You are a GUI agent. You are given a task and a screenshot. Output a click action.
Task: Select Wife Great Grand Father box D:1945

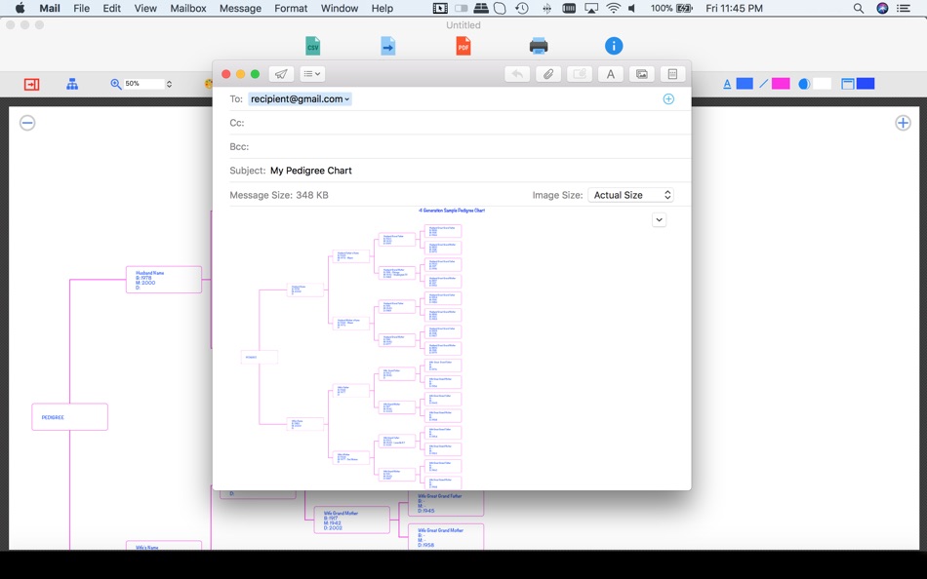pyautogui.click(x=446, y=503)
